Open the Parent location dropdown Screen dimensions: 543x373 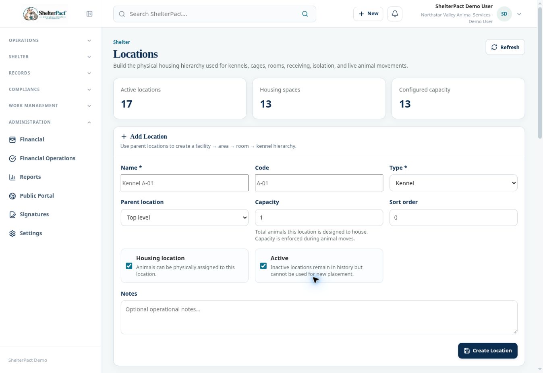coord(184,218)
